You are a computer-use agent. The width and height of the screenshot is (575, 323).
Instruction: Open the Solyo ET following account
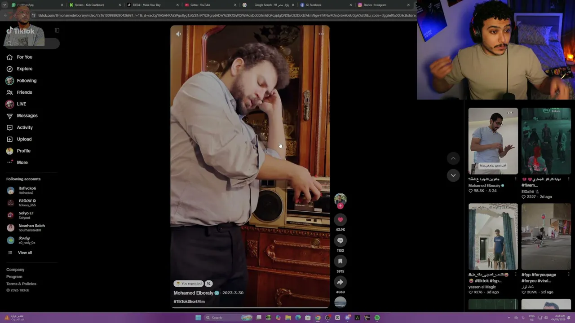[x=26, y=215]
